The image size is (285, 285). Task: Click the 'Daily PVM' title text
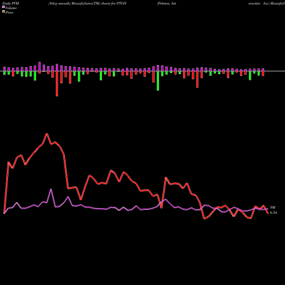point(11,3)
